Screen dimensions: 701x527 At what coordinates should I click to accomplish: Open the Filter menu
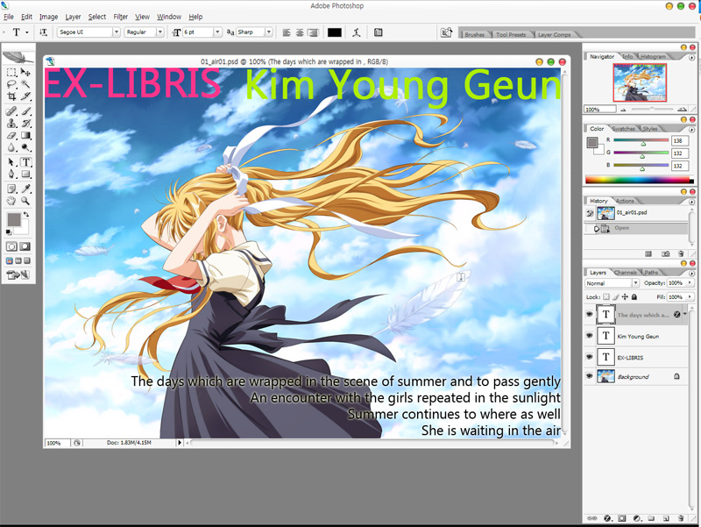point(120,17)
